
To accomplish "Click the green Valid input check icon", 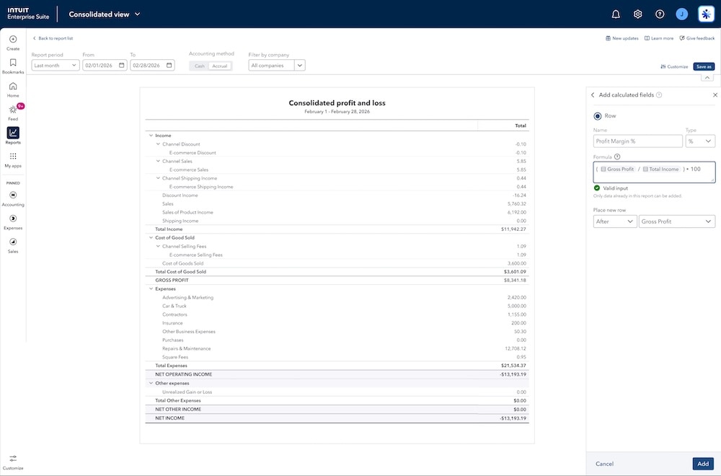I will click(x=597, y=188).
